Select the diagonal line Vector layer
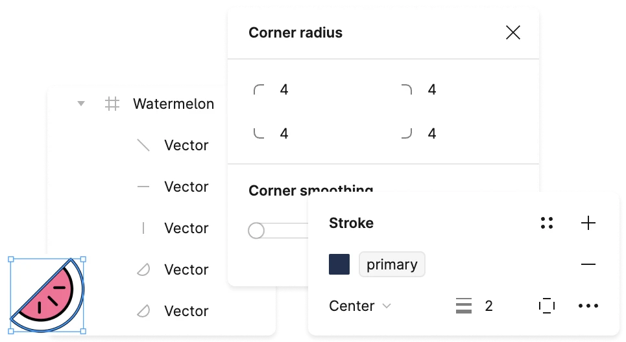 pos(172,145)
